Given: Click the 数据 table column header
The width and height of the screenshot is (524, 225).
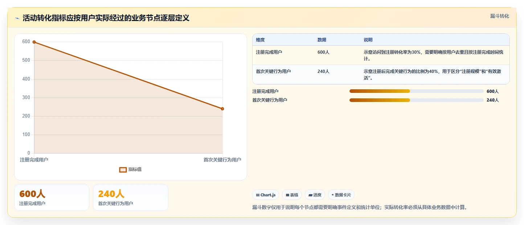Looking at the screenshot, I should (x=322, y=40).
